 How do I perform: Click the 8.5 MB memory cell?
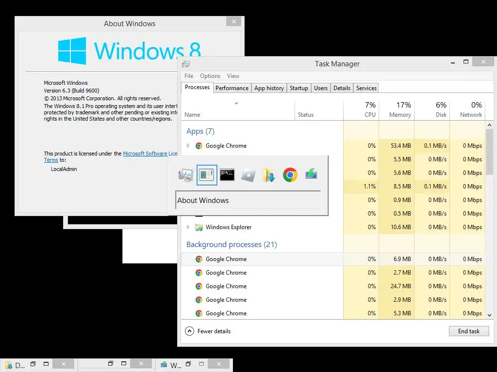tap(397, 186)
